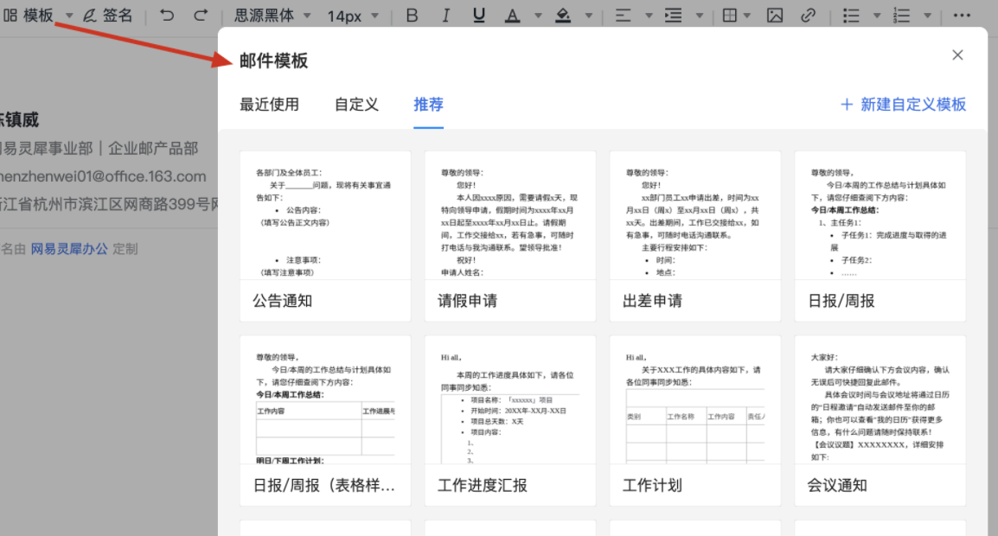Insert a hyperlink with the link icon
Screen dimensions: 998x536
(806, 15)
